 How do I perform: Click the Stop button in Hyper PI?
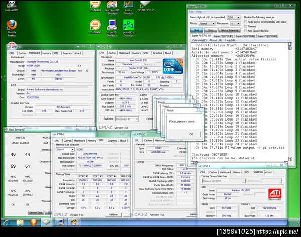(211, 30)
